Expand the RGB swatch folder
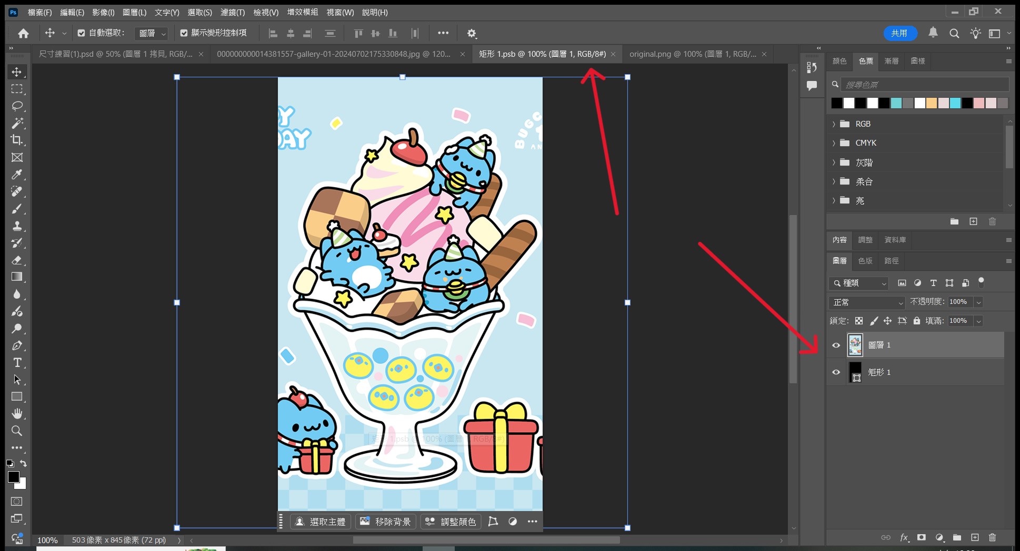This screenshot has height=551, width=1020. [x=834, y=124]
